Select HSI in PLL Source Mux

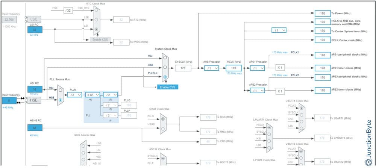click(61, 90)
